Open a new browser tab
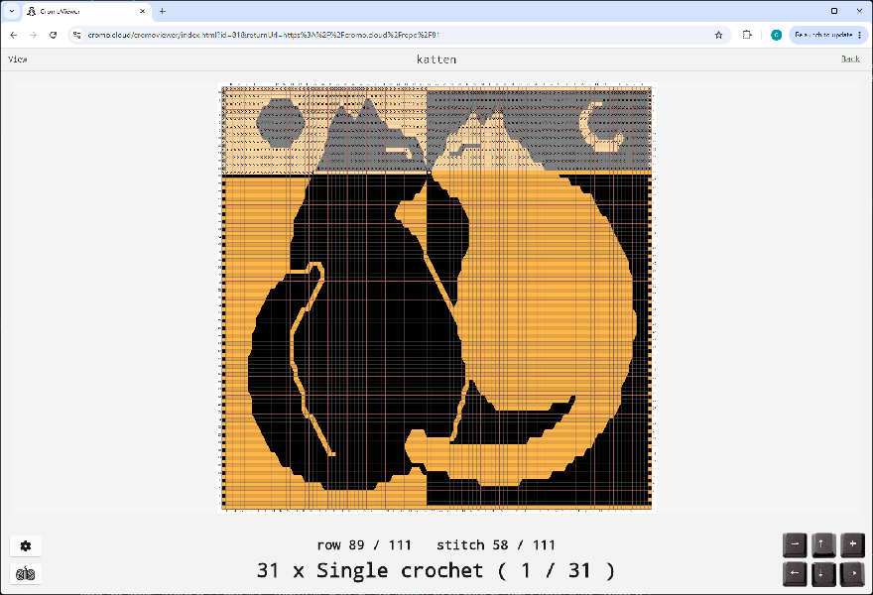This screenshot has height=595, width=873. coord(163,11)
